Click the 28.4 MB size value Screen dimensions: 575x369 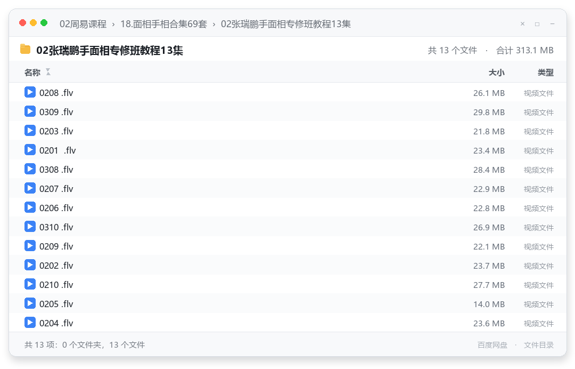tap(489, 170)
